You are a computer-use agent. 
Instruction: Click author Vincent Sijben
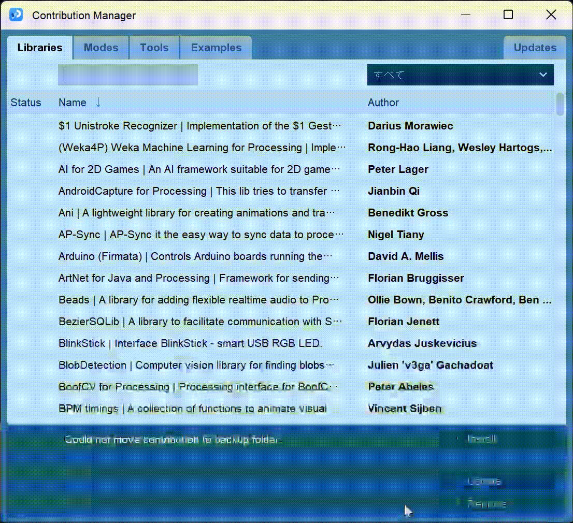[x=405, y=409]
